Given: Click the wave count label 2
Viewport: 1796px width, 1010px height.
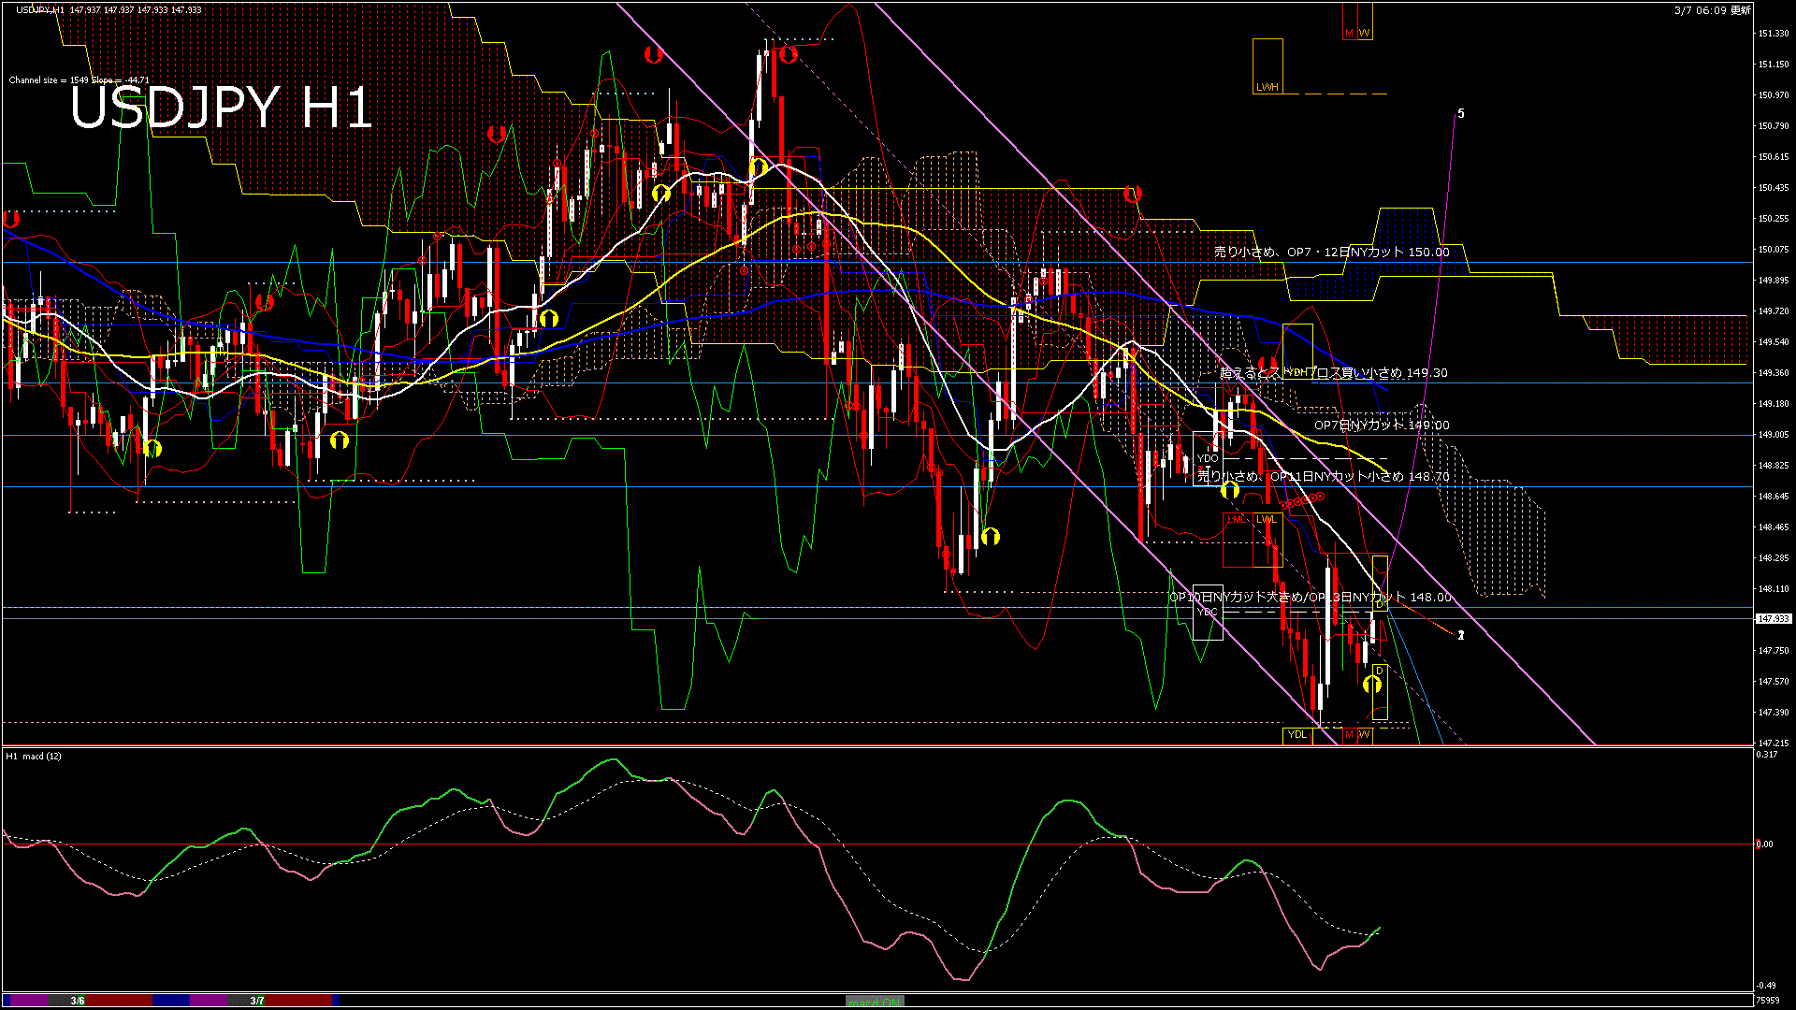Looking at the screenshot, I should (x=1461, y=635).
